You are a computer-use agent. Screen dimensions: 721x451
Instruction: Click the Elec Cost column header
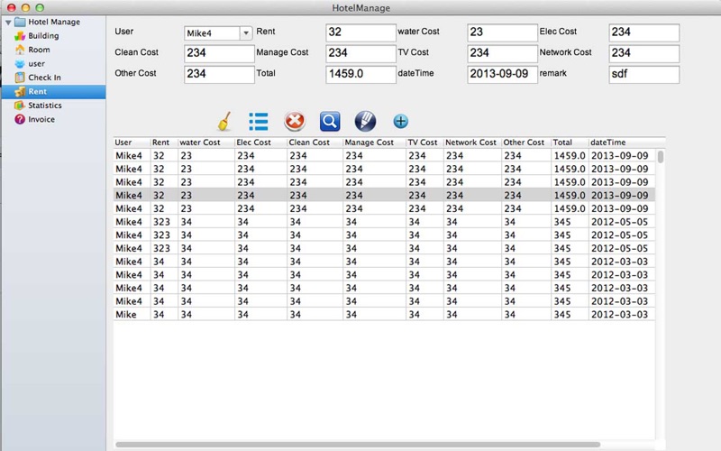point(260,143)
